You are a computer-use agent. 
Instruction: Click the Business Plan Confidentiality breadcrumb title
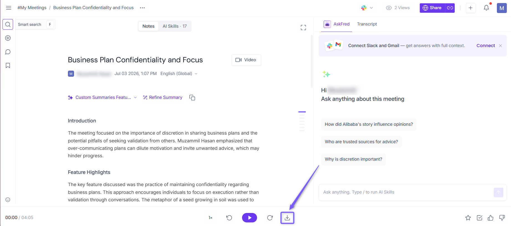(x=93, y=8)
